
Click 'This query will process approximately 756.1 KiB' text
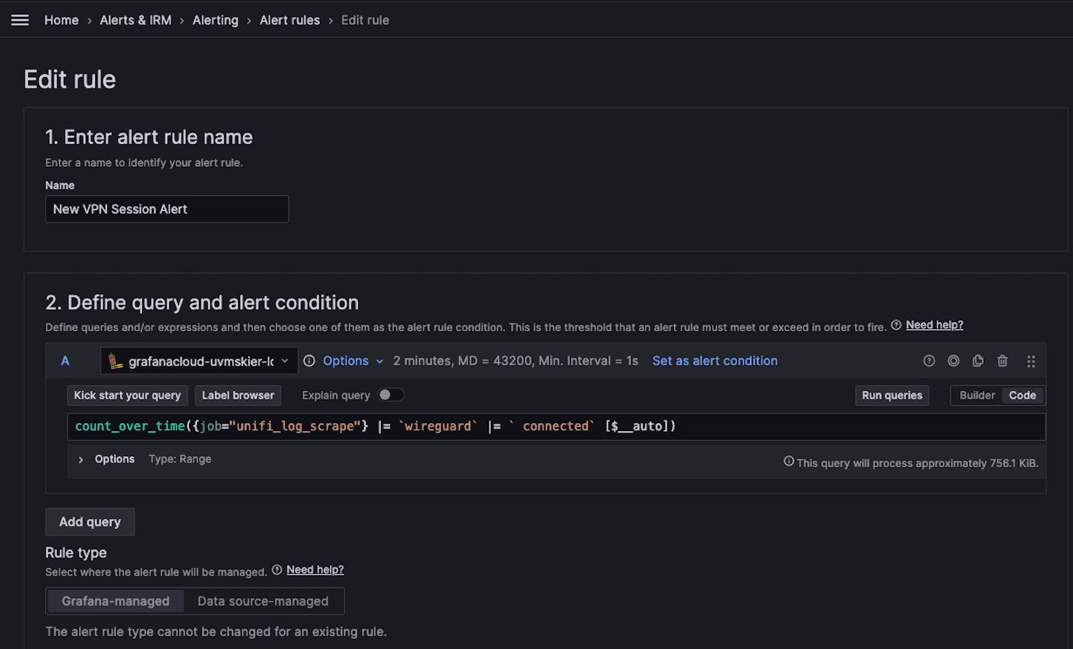point(917,463)
